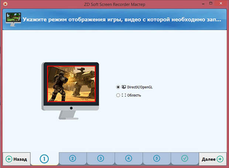Click the game monitor icon in header

point(13,20)
